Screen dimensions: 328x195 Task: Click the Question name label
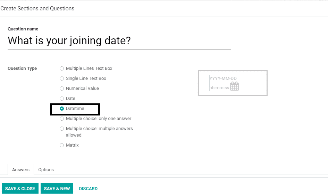click(x=23, y=29)
